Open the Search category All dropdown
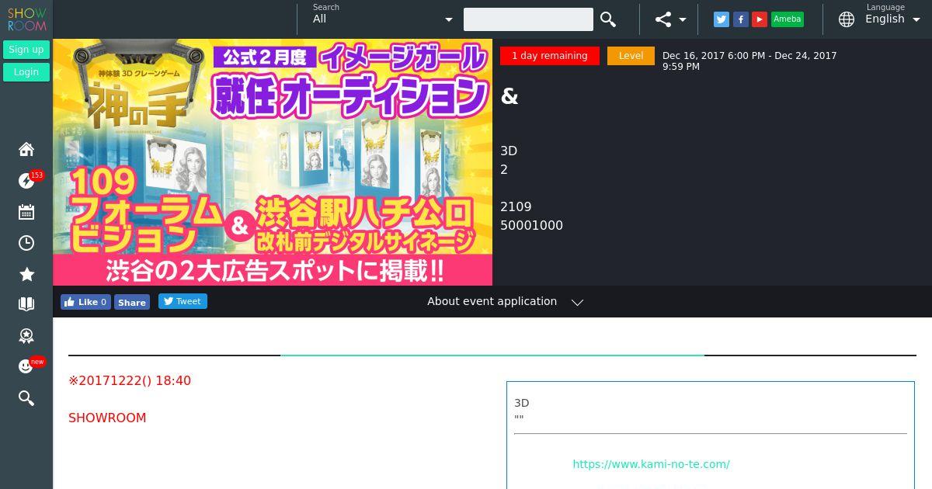932x489 pixels. coord(383,19)
